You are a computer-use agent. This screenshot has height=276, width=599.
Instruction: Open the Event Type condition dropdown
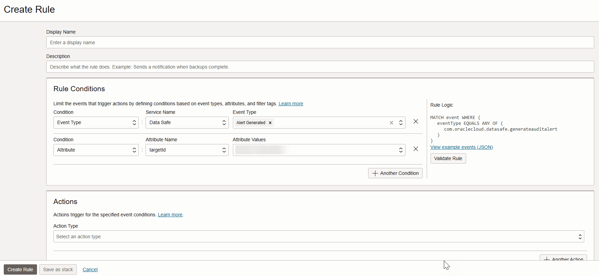click(x=96, y=123)
